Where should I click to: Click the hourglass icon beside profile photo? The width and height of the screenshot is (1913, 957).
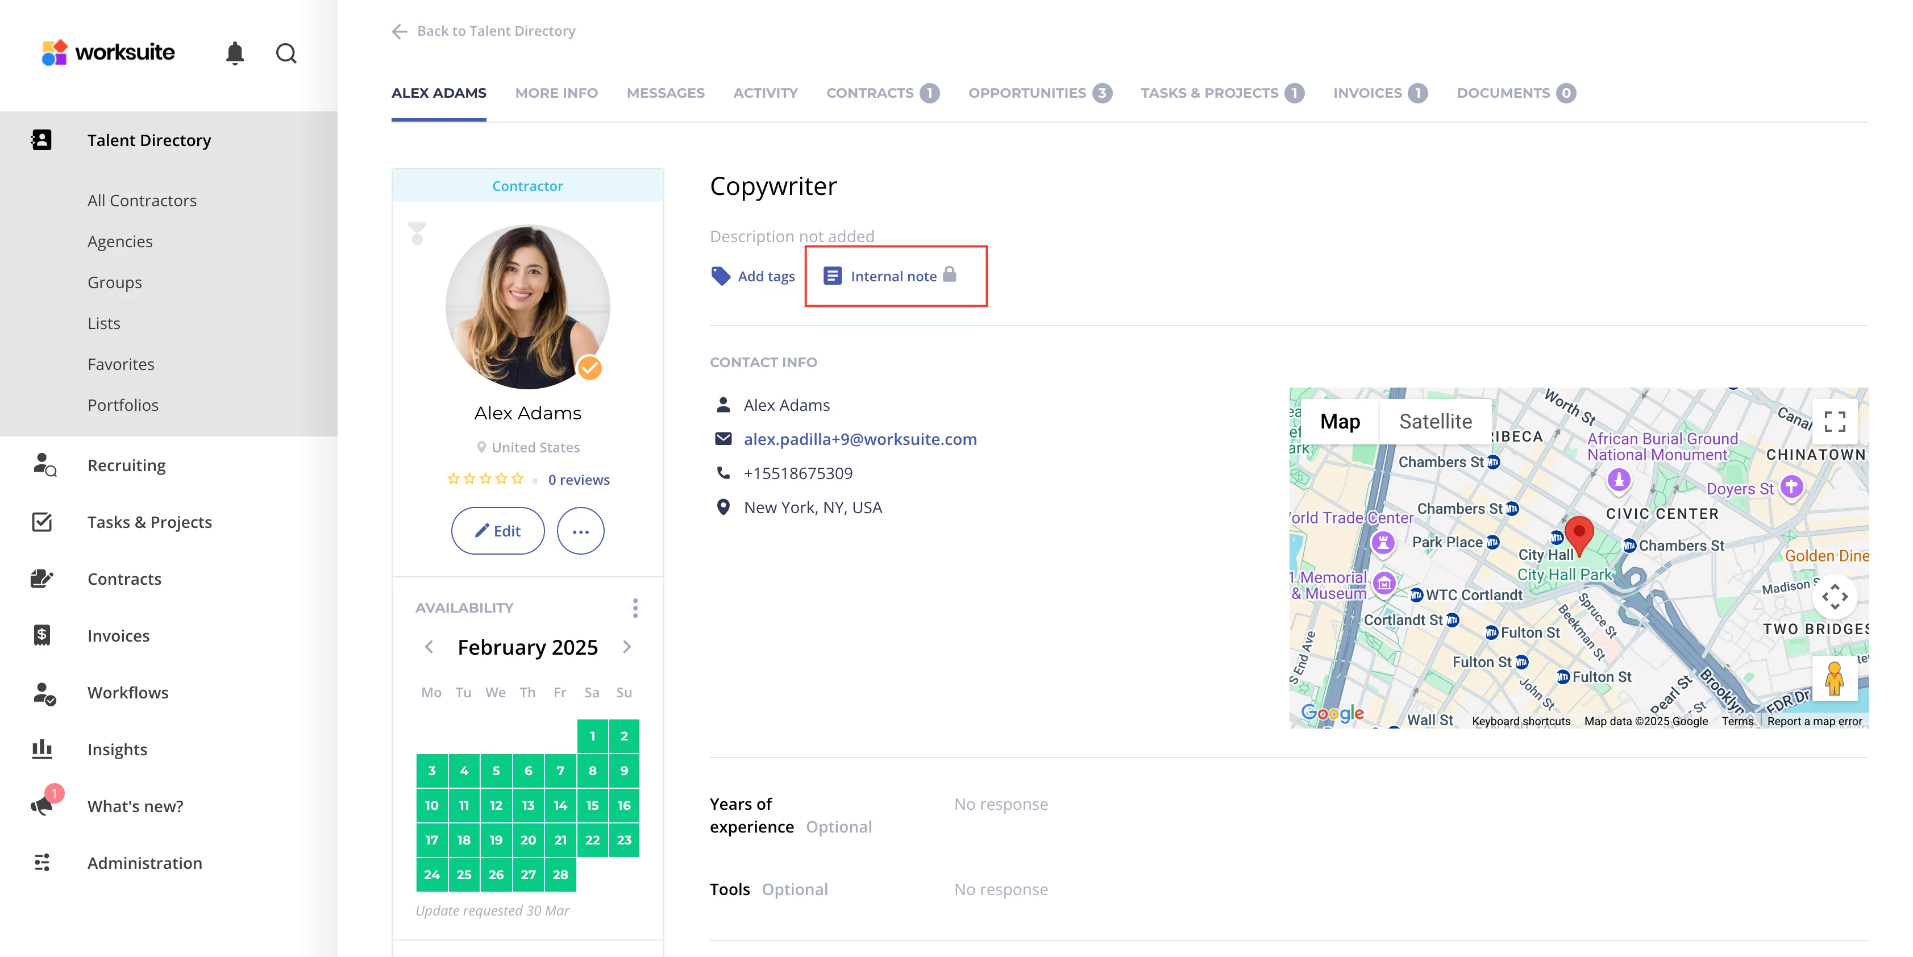tap(417, 234)
